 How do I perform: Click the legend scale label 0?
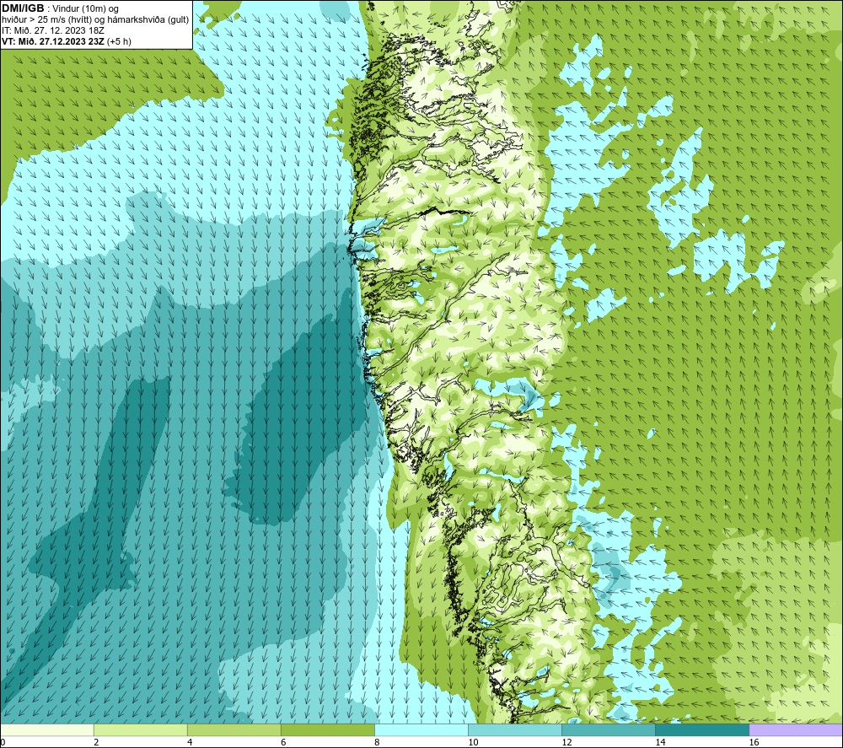click(3, 742)
